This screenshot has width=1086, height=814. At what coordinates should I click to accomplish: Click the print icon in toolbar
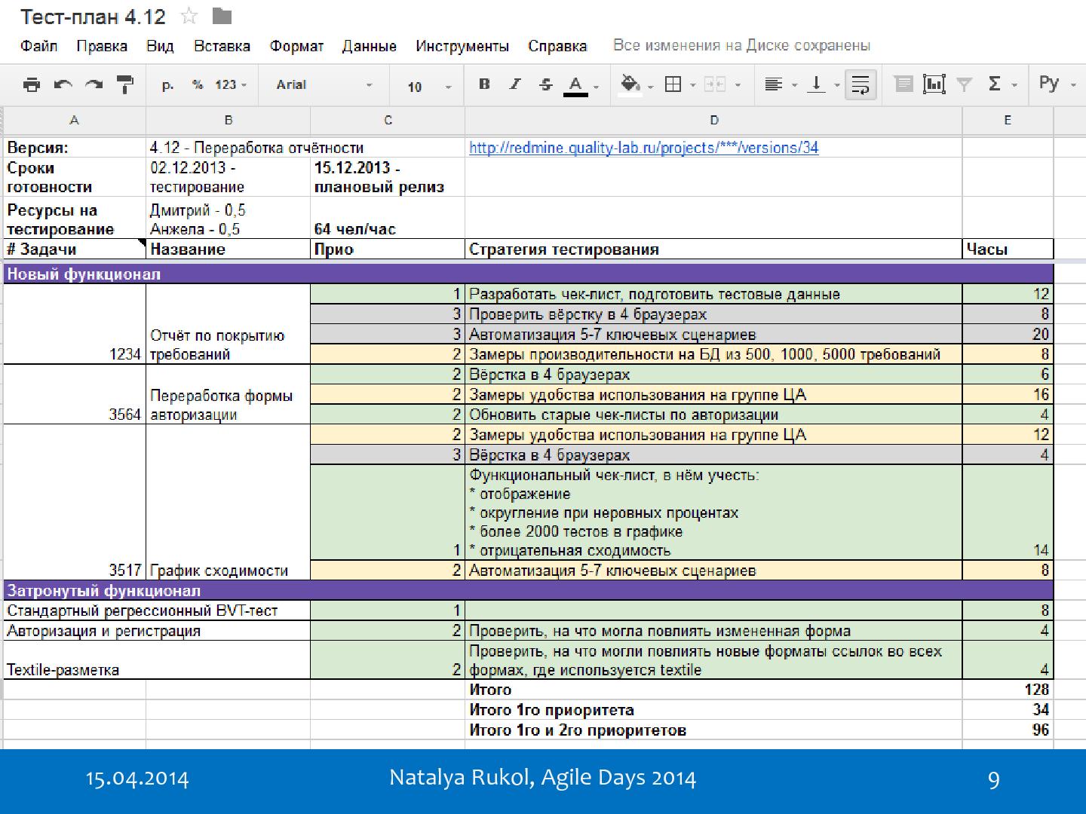(x=32, y=84)
